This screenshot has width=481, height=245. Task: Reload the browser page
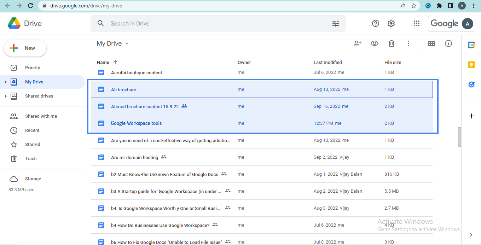tap(30, 6)
